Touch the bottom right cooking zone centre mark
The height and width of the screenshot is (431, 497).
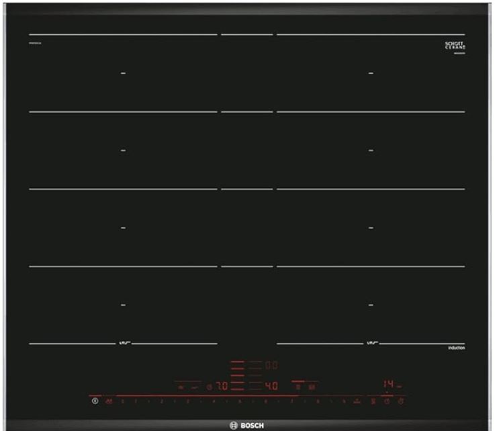tap(371, 305)
